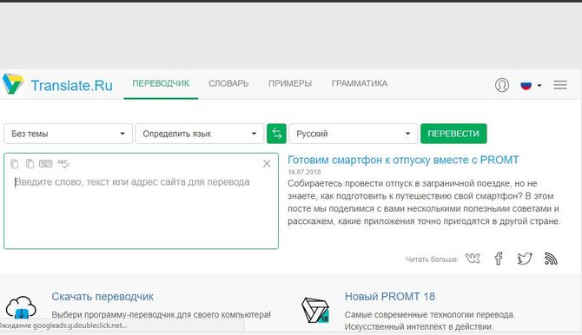Click the PROMT 18 product icon
Image resolution: width=582 pixels, height=335 pixels.
coord(315,310)
